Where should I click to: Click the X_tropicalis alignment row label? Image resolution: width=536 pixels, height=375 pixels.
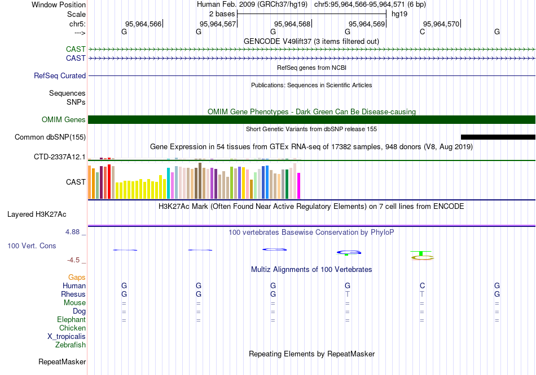coord(67,337)
